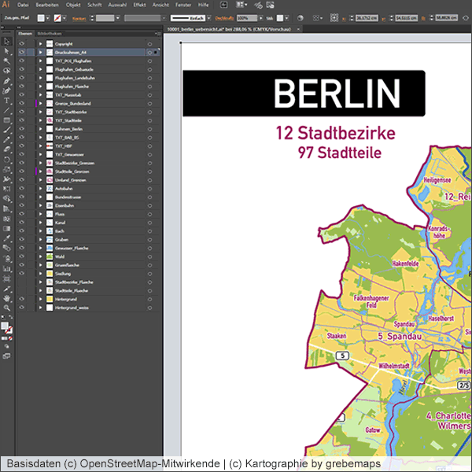This screenshot has height=472, width=472.
Task: Hide the Copyright layer
Action: [x=21, y=43]
